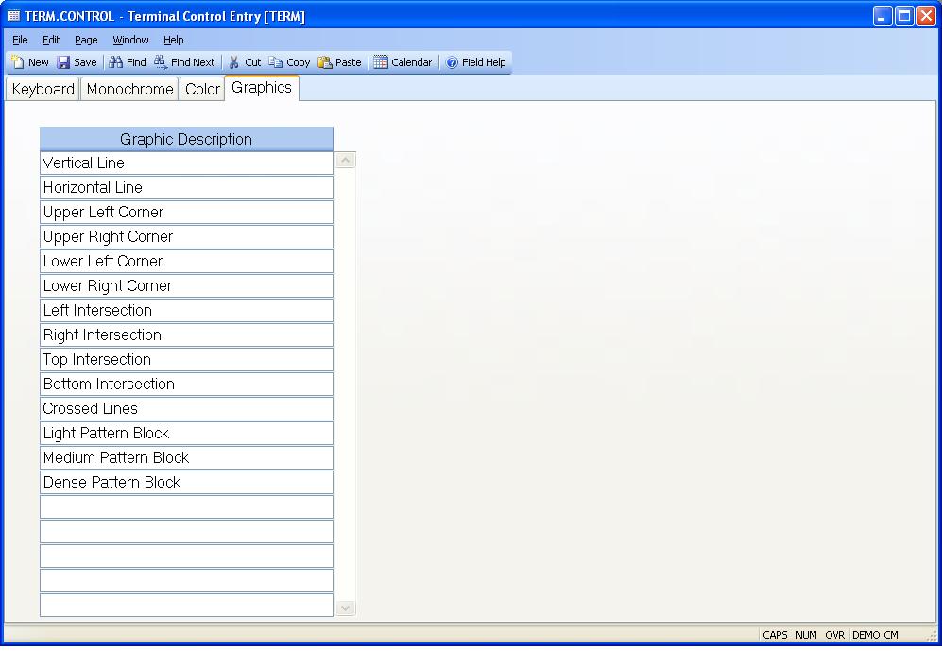
Task: Switch to the Color tab
Action: (x=202, y=89)
